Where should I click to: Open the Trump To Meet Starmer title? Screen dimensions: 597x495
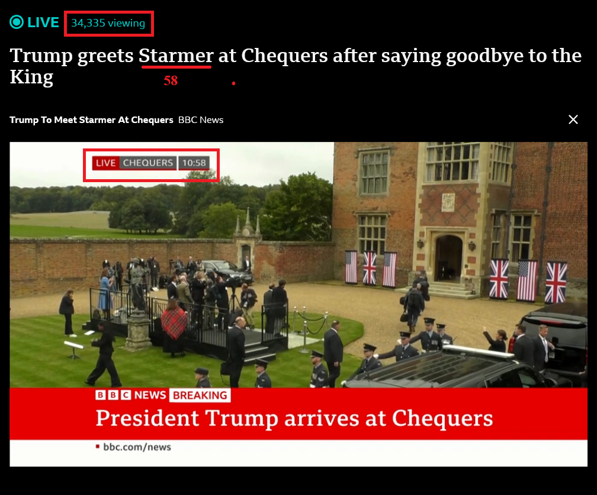(91, 119)
